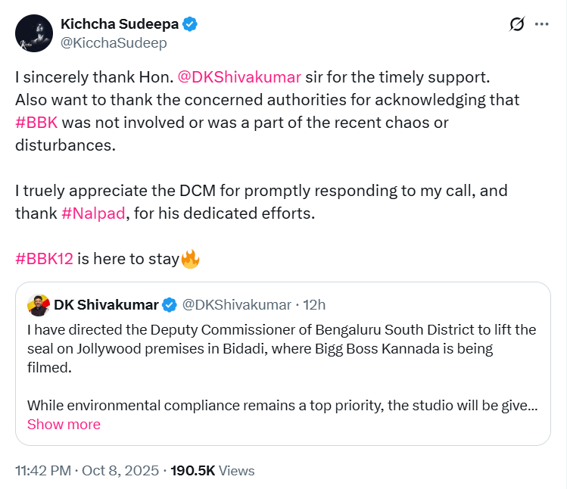567x489 pixels.
Task: Open the 12h timestamp of quoted tweet
Action: tap(314, 305)
